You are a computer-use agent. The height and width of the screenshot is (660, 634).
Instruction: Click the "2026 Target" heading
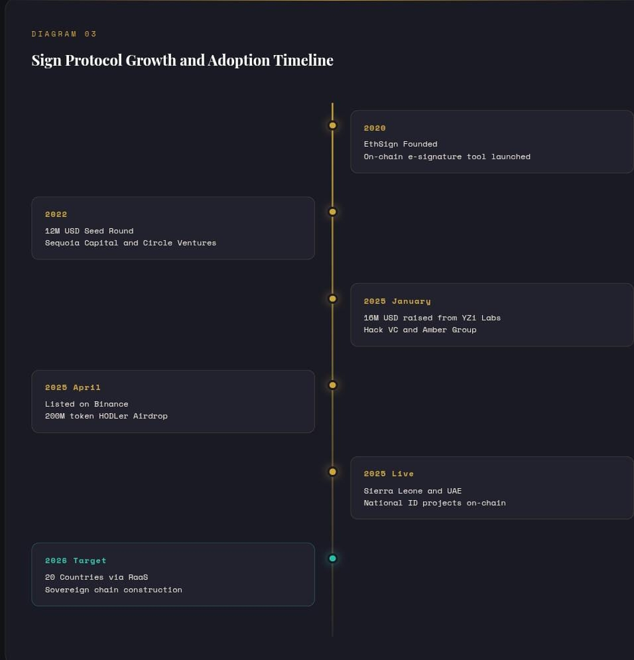pyautogui.click(x=76, y=561)
